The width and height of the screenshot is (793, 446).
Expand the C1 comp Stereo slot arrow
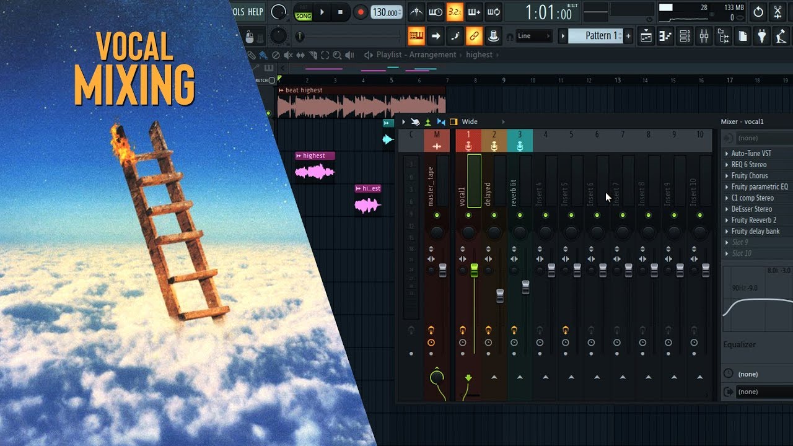point(727,198)
